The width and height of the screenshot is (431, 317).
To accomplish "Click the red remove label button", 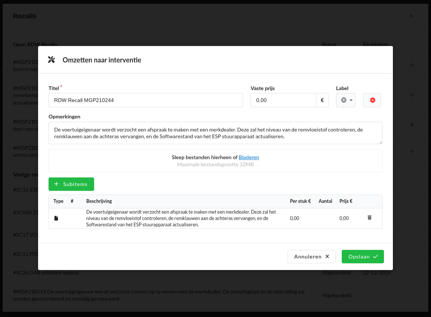I will pyautogui.click(x=372, y=100).
